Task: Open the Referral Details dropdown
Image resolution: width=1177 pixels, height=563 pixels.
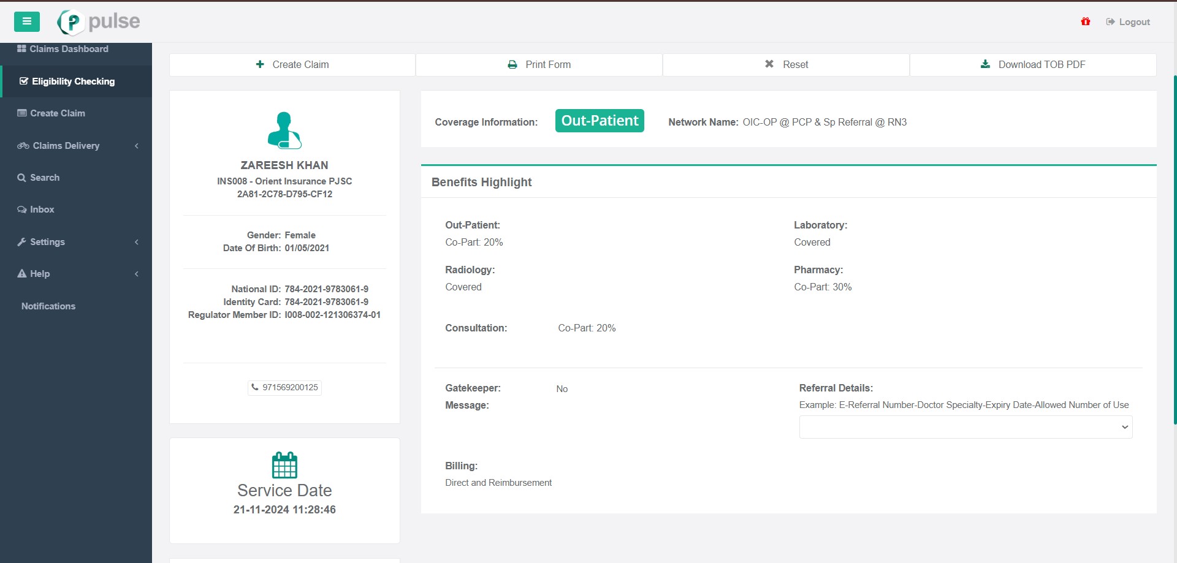Action: pyautogui.click(x=965, y=427)
